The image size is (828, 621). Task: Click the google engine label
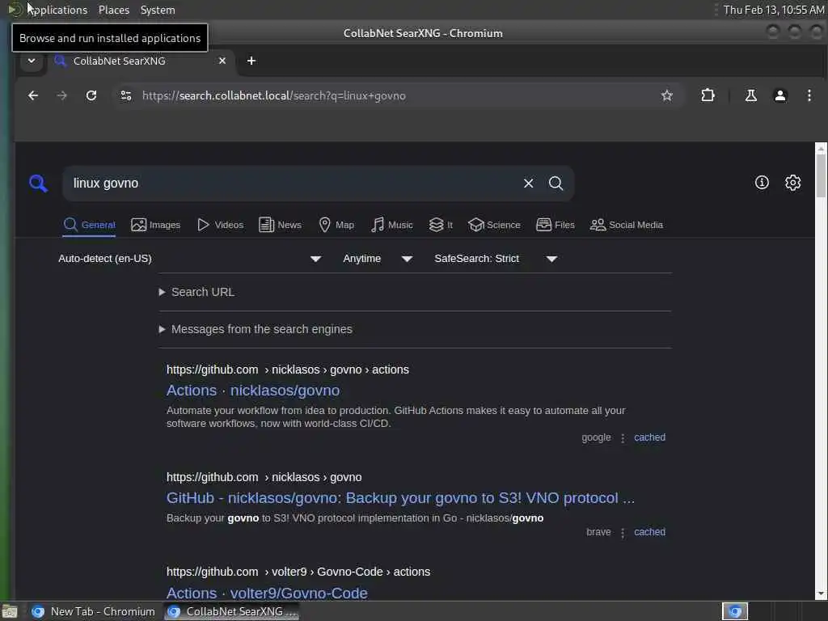click(x=596, y=437)
